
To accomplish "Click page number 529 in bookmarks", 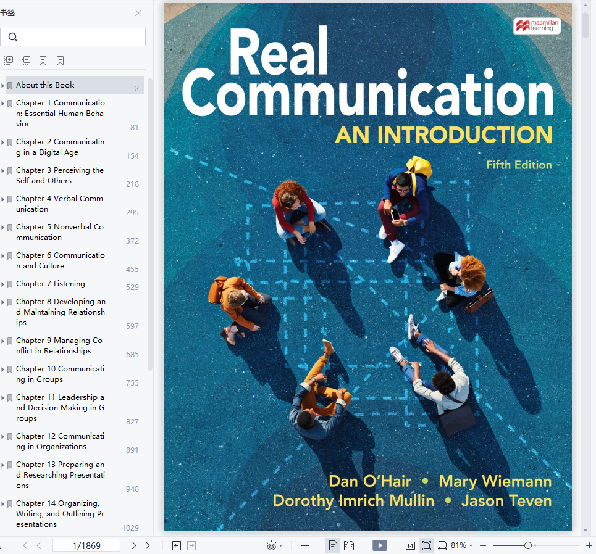I will (132, 287).
